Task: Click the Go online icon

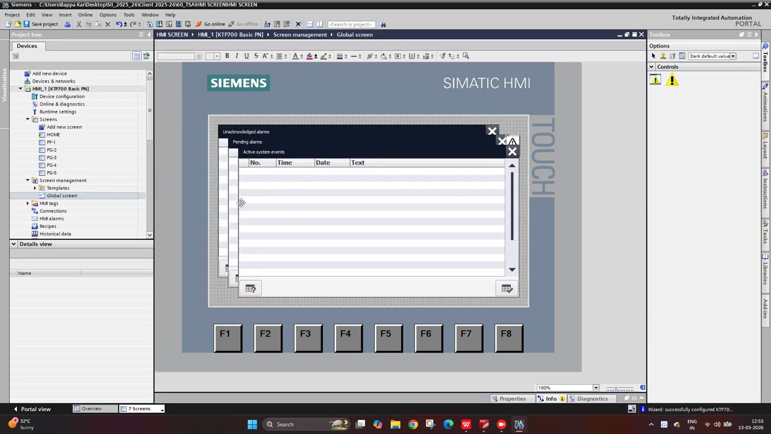Action: tap(199, 24)
